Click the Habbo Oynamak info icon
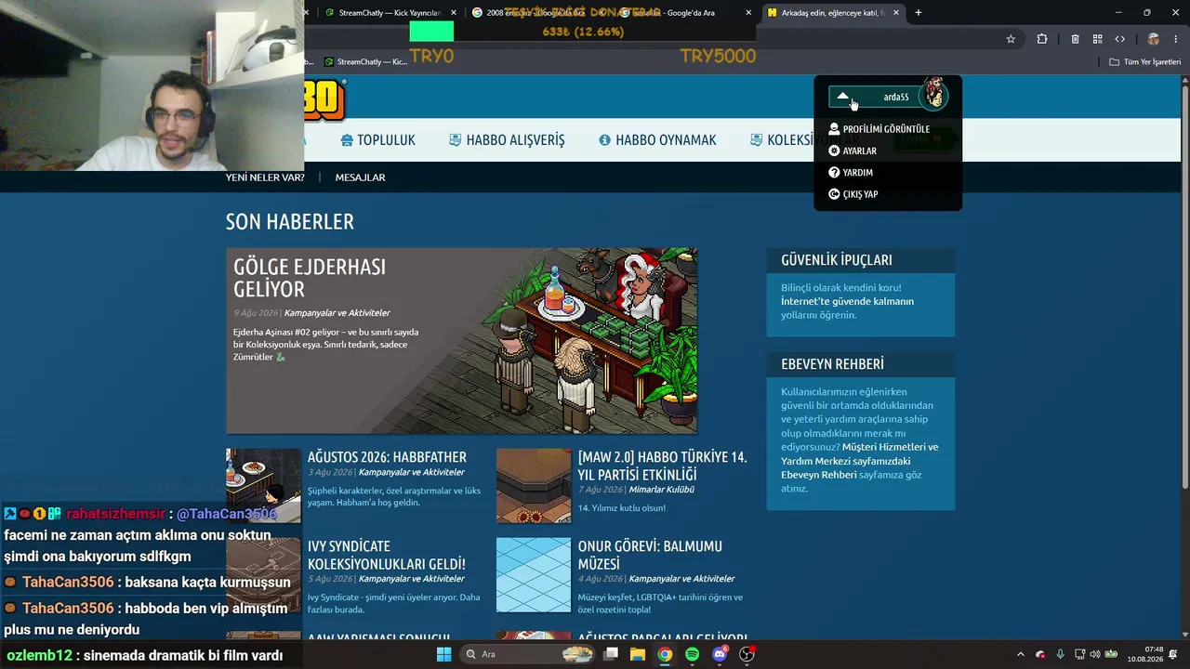This screenshot has height=669, width=1190. click(605, 140)
